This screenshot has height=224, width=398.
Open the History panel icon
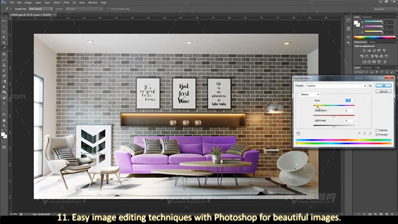[349, 20]
